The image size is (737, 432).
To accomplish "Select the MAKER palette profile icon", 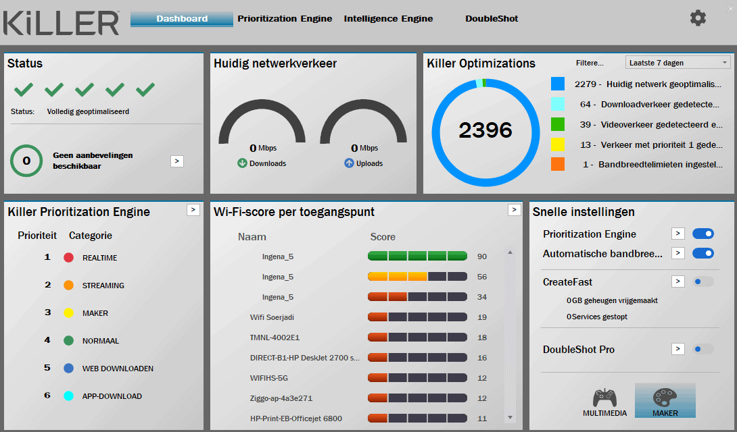I will pos(665,398).
